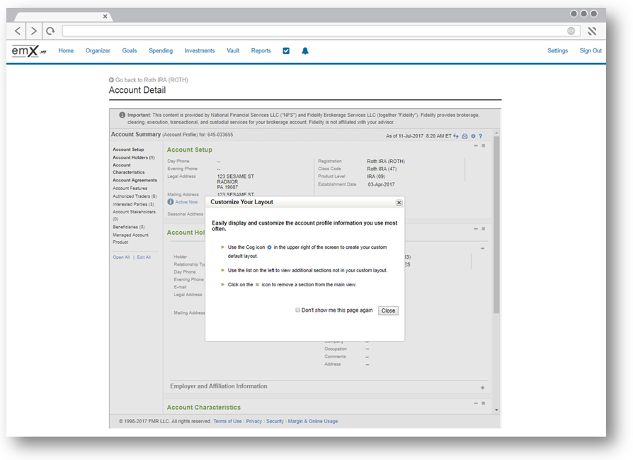Select Authorized Traders (8) in the sidebar
The height and width of the screenshot is (460, 633).
(135, 196)
